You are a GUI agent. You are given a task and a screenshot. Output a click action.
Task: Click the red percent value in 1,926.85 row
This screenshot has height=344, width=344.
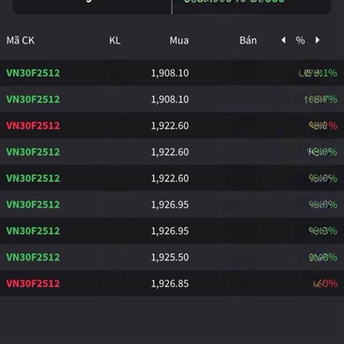[325, 283]
